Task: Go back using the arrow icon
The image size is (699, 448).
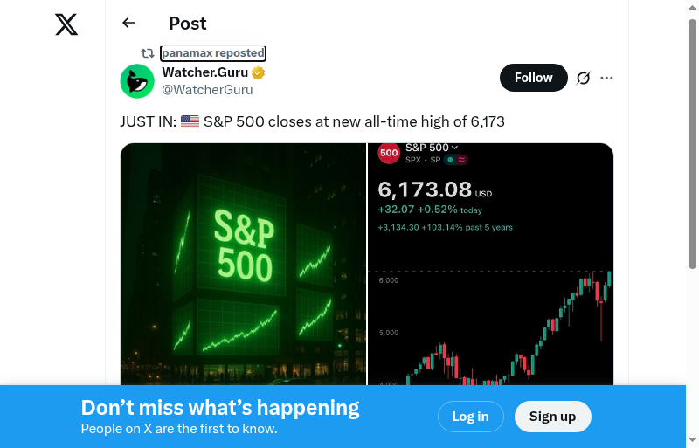Action: pos(129,24)
